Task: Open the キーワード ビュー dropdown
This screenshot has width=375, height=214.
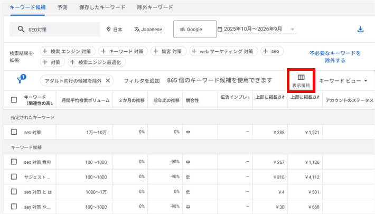Action: [343, 81]
